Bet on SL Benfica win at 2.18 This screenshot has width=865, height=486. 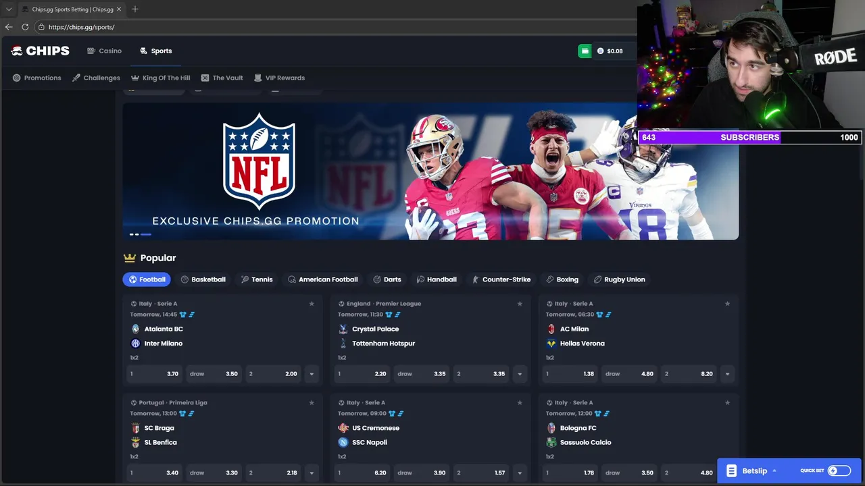[273, 473]
